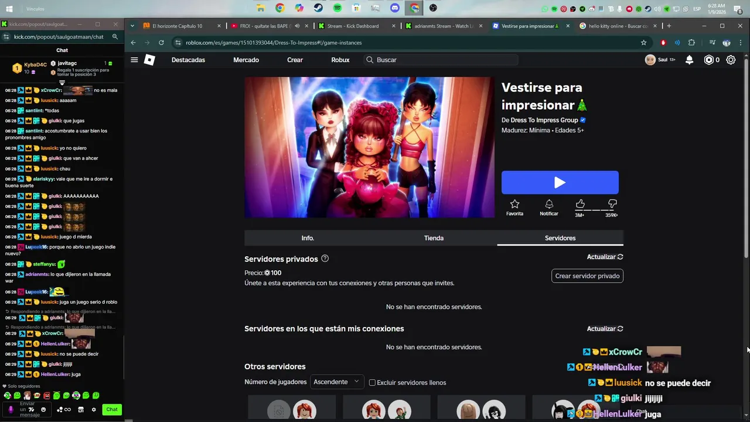Open Robux in Roblox navbar

pyautogui.click(x=340, y=60)
